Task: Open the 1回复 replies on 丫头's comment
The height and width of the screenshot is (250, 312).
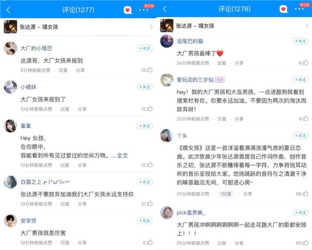Action: click(x=226, y=194)
